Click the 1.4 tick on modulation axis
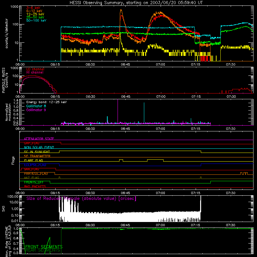Viewport: 257px width, 257px height. pyautogui.click(x=16, y=100)
